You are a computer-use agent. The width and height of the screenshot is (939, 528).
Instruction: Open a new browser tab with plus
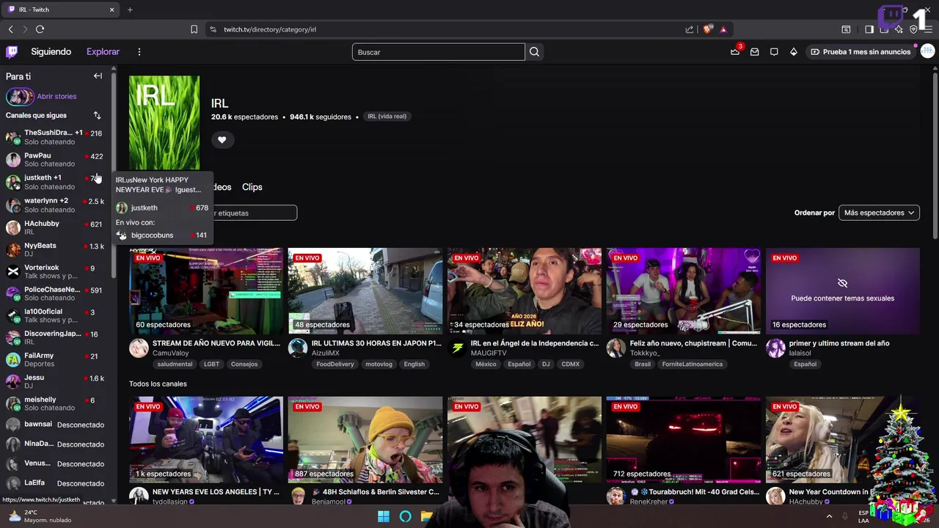[x=130, y=10]
